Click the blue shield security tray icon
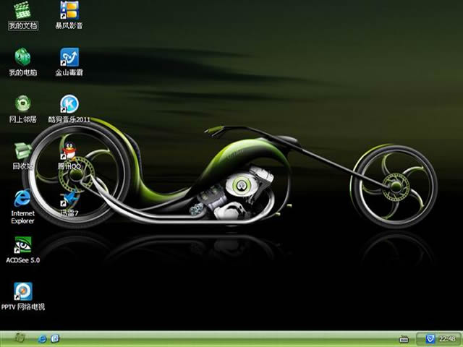Image resolution: width=463 pixels, height=347 pixels. pos(430,338)
